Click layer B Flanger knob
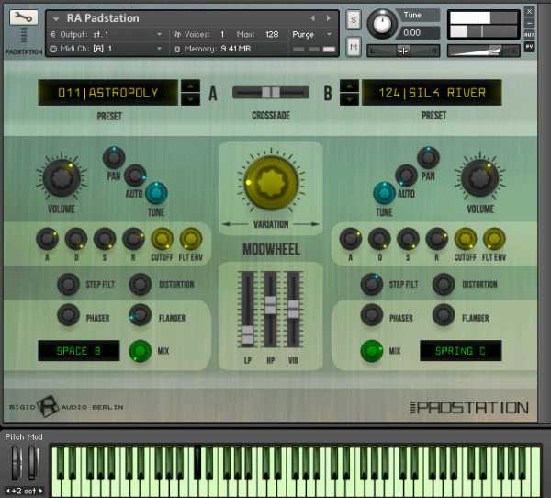The height and width of the screenshot is (498, 551). click(444, 315)
